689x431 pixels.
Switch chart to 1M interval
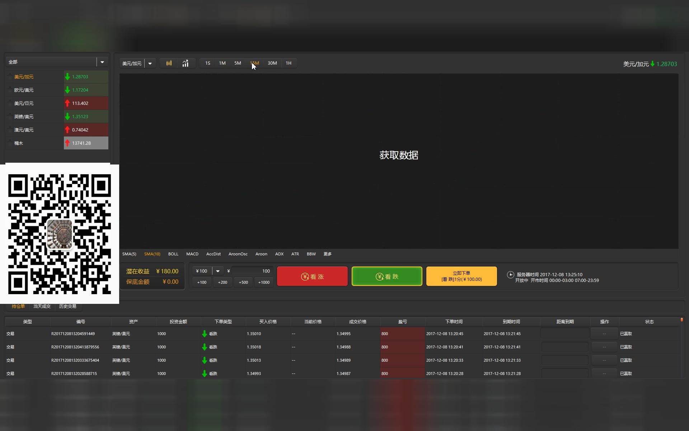coord(222,63)
